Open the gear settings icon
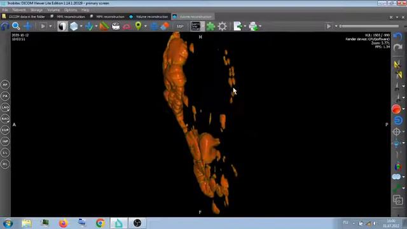 (x=222, y=26)
